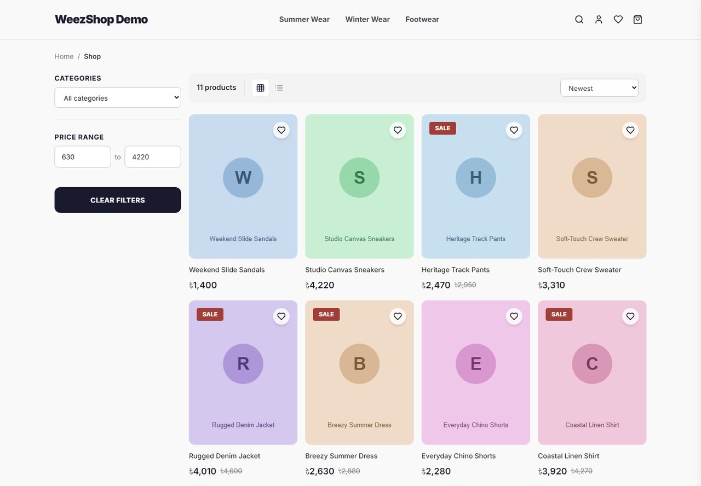Image resolution: width=701 pixels, height=486 pixels.
Task: Add Rugged Denim Jacket to wishlist
Action: pos(281,316)
